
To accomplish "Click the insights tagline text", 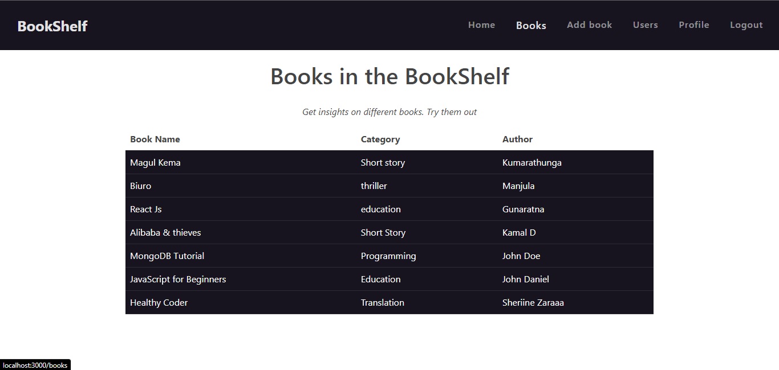I will pos(389,112).
